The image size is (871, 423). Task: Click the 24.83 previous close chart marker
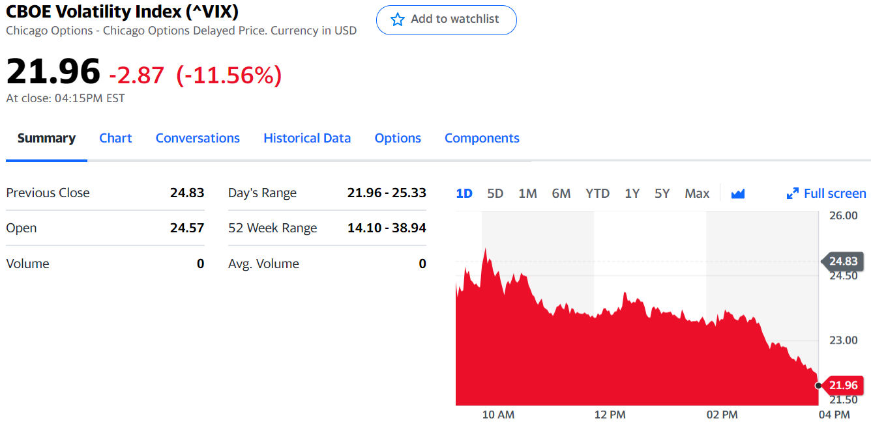click(x=842, y=262)
